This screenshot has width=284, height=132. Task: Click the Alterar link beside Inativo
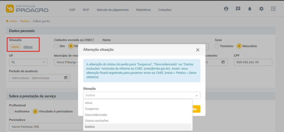28,47
